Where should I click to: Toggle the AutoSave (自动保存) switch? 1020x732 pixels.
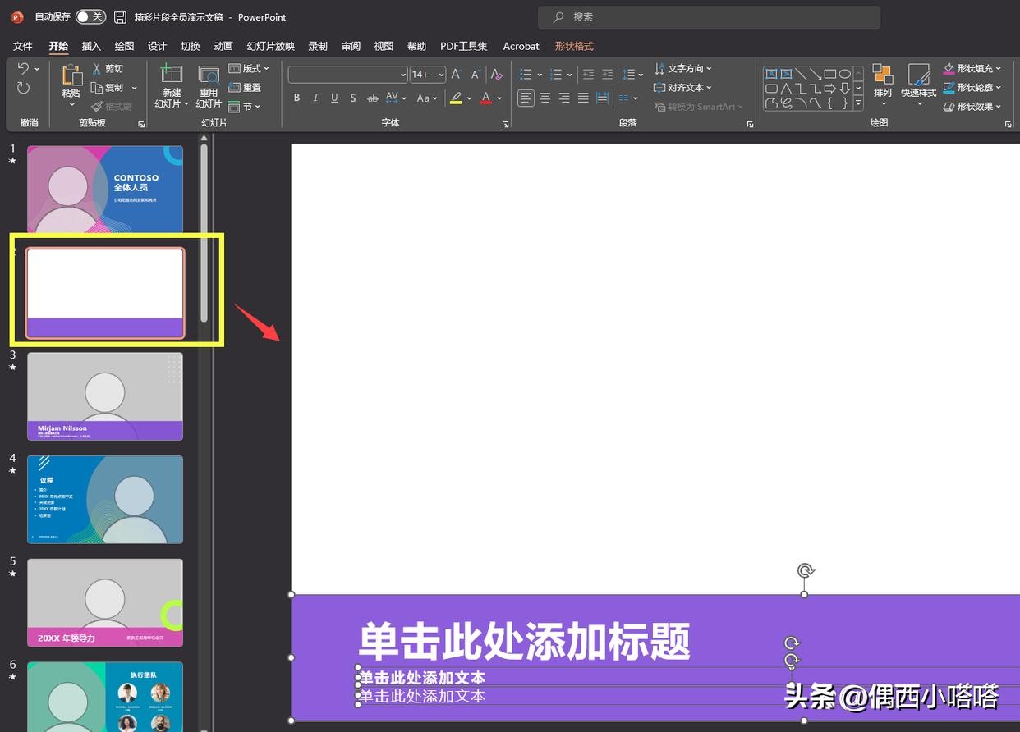click(x=90, y=17)
